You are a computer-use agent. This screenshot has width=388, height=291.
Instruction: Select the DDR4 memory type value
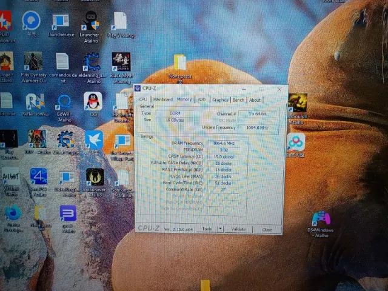click(x=175, y=113)
